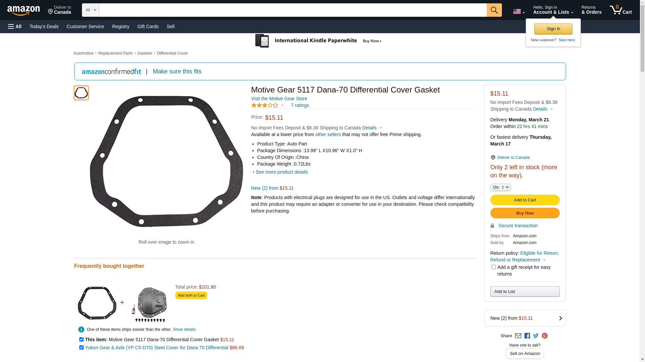This screenshot has height=362, width=645.
Task: Uncheck the Motive Gear gasket item
Action: [81, 340]
